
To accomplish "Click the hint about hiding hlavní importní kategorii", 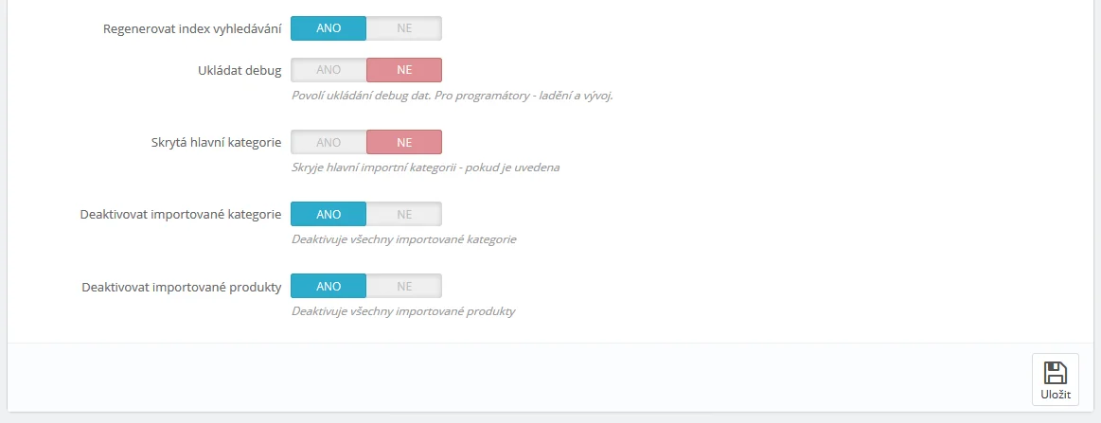I will tap(425, 167).
